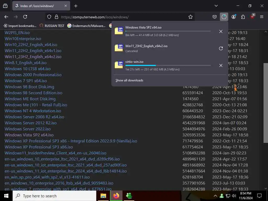Viewport: 268px width, 201px height.
Task: Open a new tab with plus
Action: coord(76,6)
